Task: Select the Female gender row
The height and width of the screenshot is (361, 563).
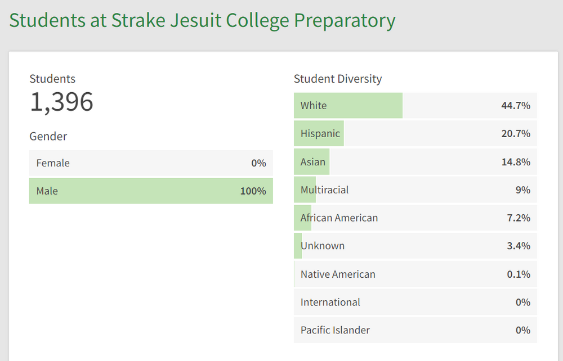Action: click(x=151, y=163)
